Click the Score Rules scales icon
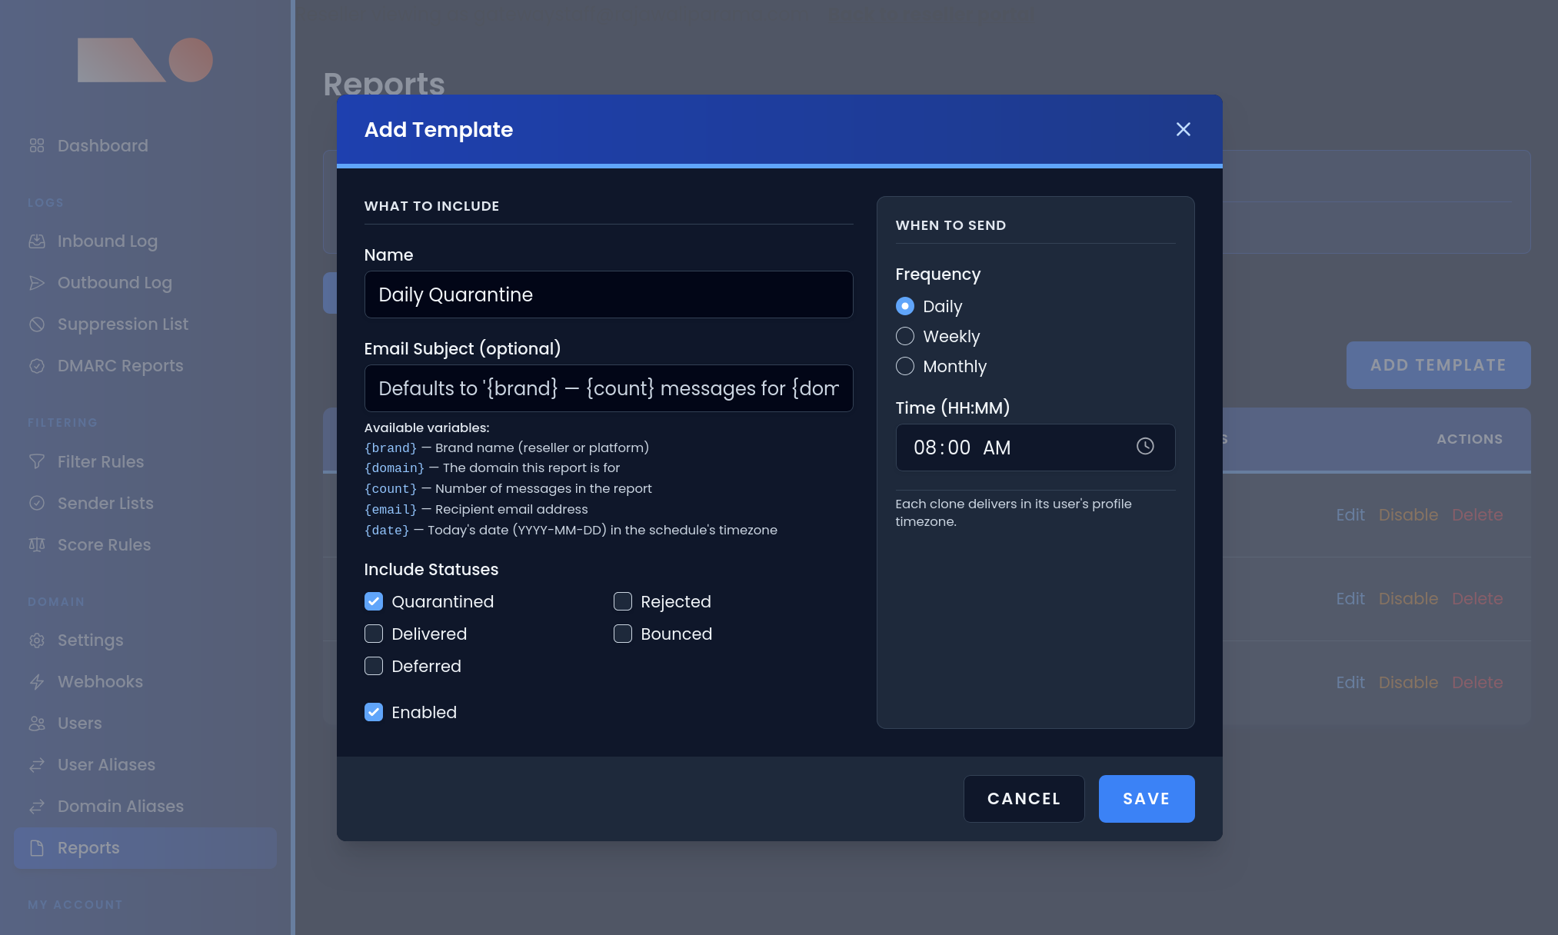Viewport: 1558px width, 935px height. coord(37,544)
